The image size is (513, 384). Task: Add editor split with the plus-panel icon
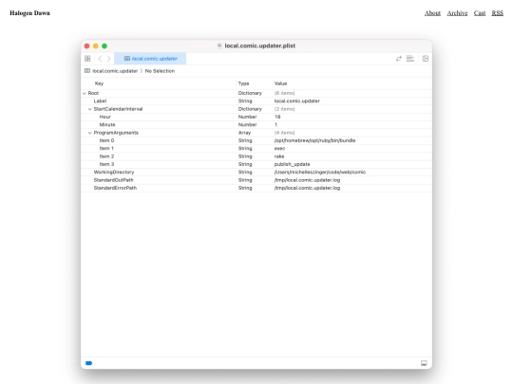426,59
